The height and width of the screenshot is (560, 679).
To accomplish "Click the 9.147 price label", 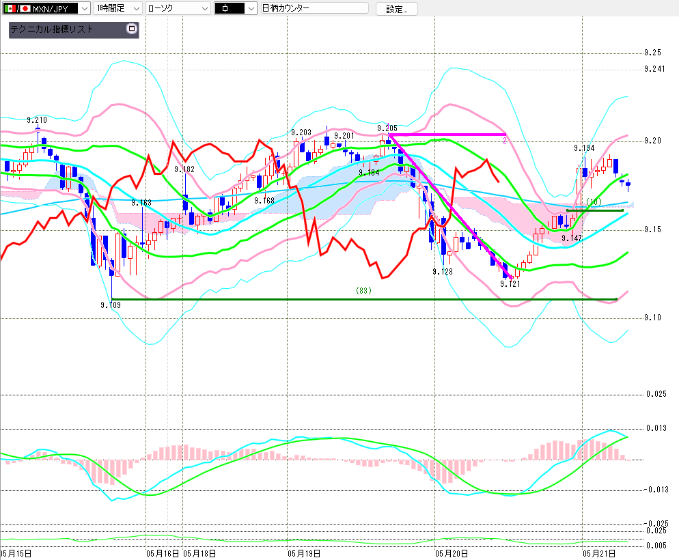I will tap(572, 238).
